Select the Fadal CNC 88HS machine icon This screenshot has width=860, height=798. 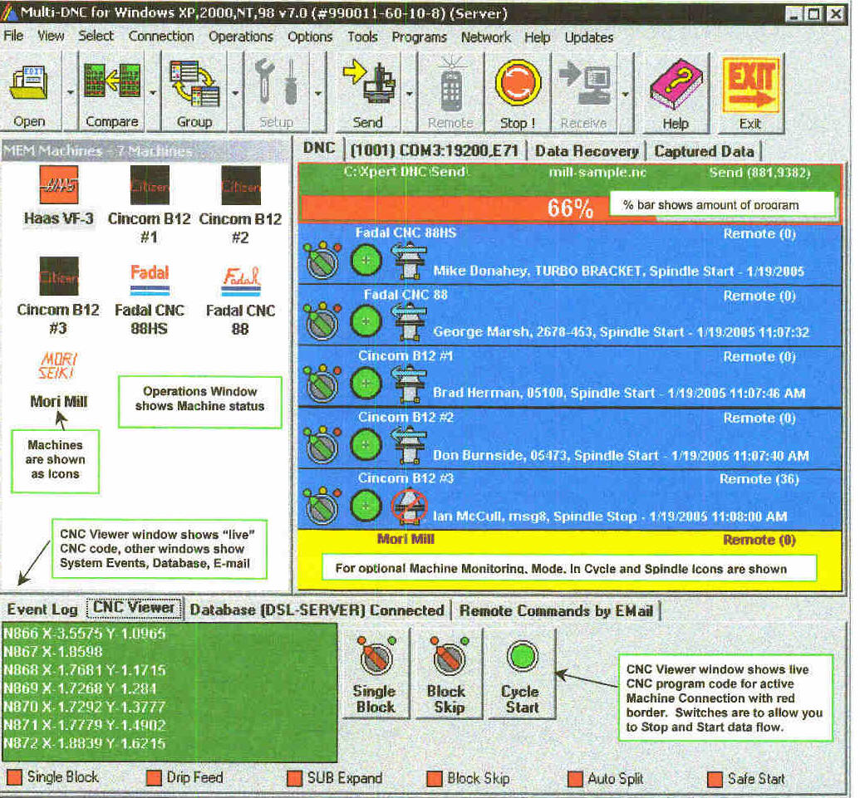click(x=150, y=280)
